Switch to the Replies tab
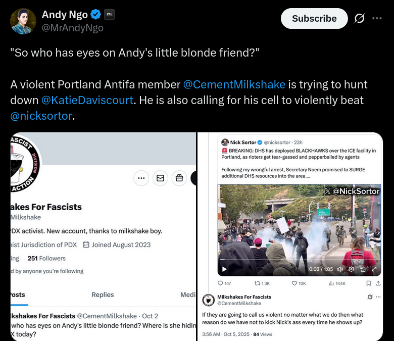The width and height of the screenshot is (394, 341). [103, 295]
